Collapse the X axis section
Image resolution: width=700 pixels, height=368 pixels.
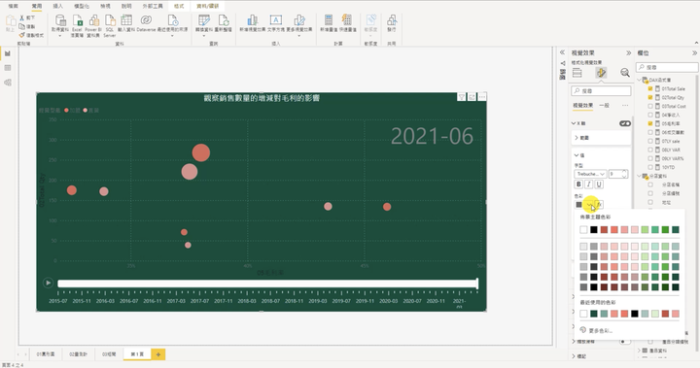[575, 123]
